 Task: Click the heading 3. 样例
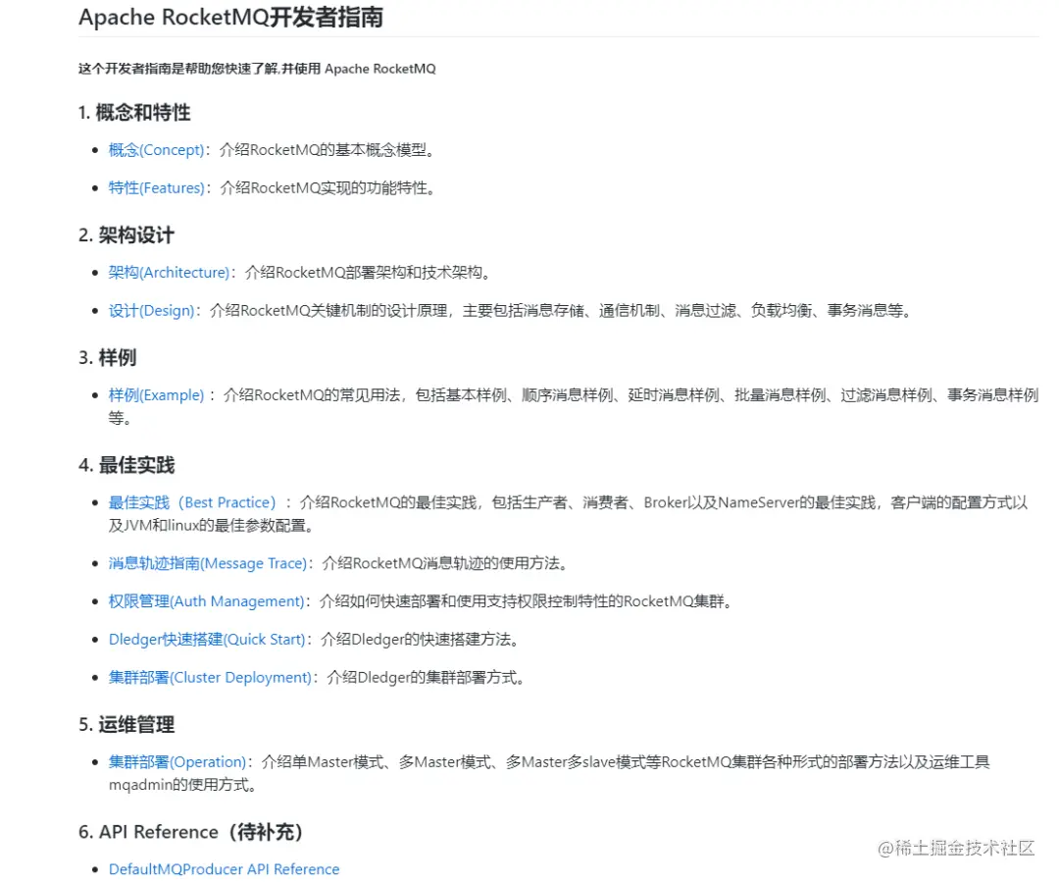pos(108,357)
